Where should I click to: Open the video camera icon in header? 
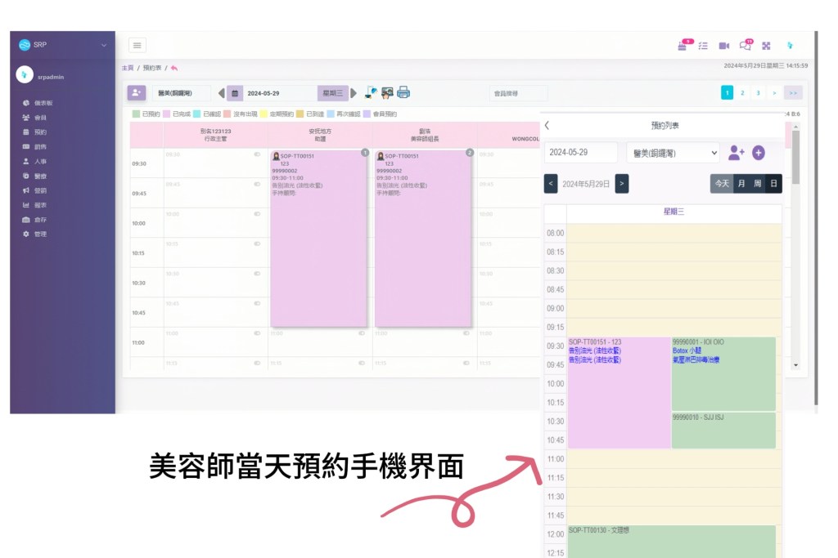tap(723, 46)
